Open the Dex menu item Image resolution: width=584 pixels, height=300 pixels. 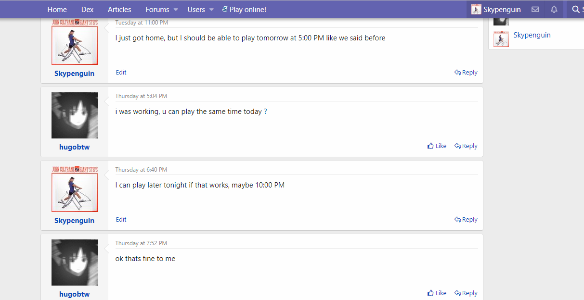tap(87, 10)
